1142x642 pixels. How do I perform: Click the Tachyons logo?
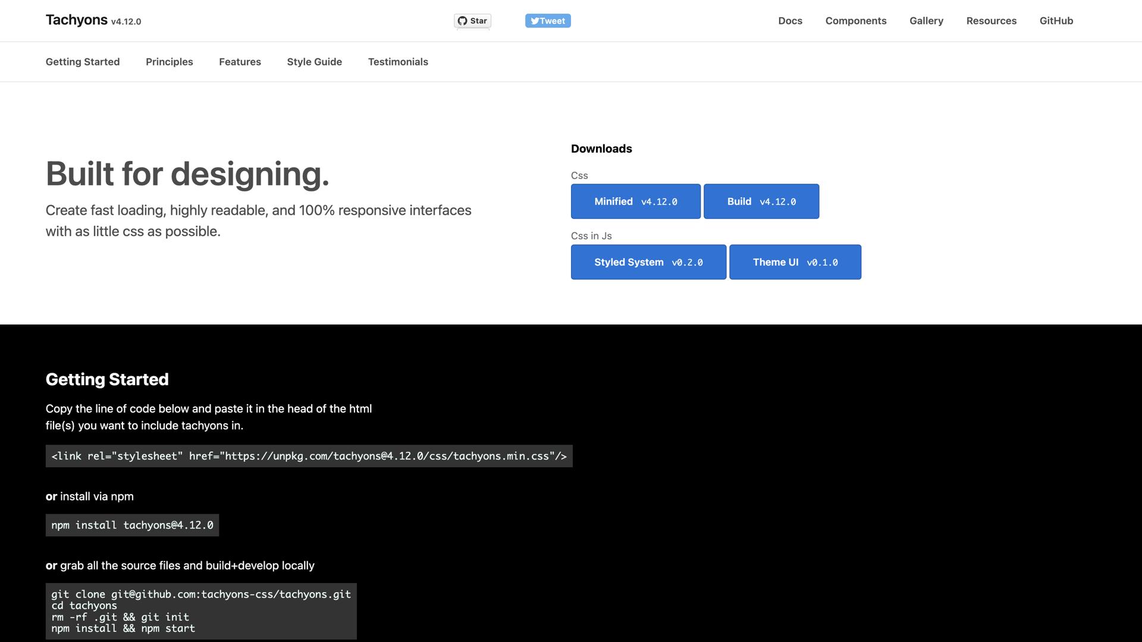coord(76,19)
